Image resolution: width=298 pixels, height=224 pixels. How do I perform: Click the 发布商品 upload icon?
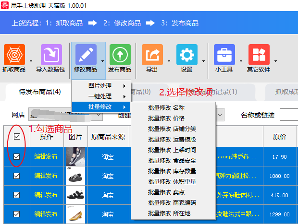tap(120, 55)
